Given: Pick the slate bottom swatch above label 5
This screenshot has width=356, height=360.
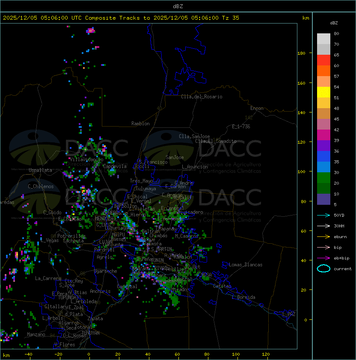Looking at the screenshot, I should pyautogui.click(x=323, y=199).
